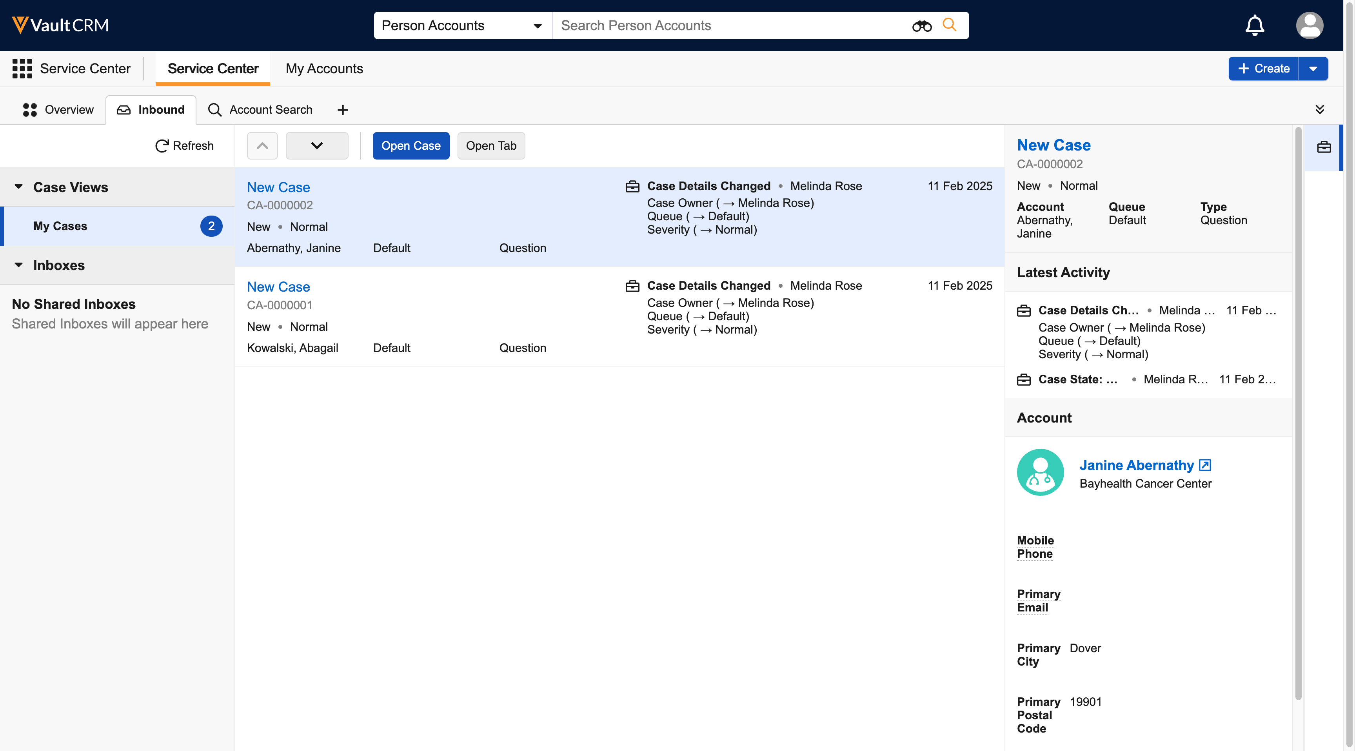Open user profile avatar menu
Image resolution: width=1355 pixels, height=751 pixels.
coord(1309,25)
